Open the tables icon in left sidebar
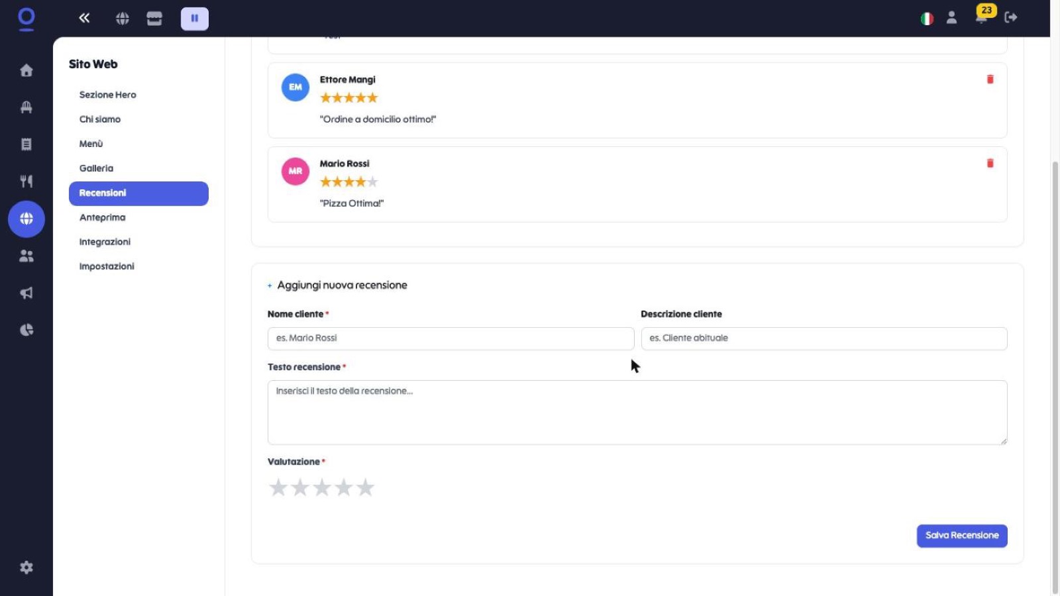Screen dimensions: 1060x596 pyautogui.click(x=26, y=107)
